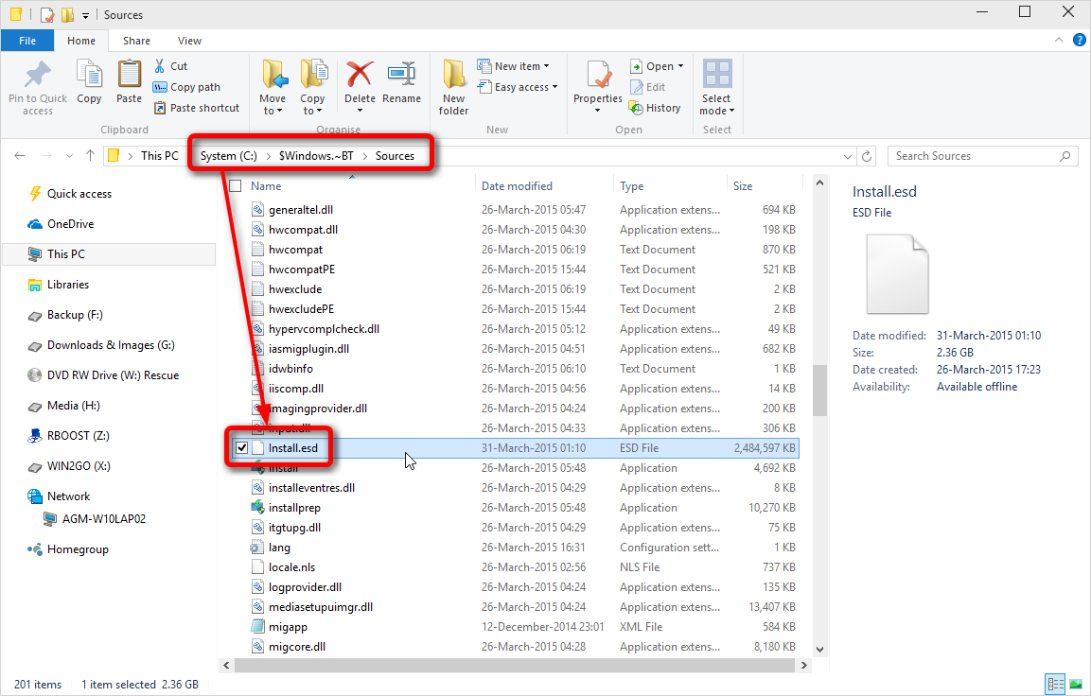The image size is (1091, 696).
Task: Click the System (C:) breadcrumb
Action: tap(229, 156)
